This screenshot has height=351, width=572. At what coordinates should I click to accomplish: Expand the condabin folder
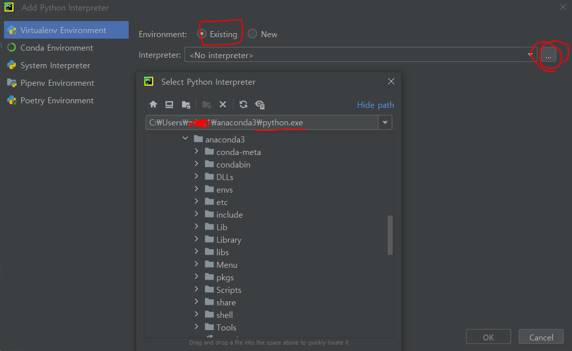click(x=196, y=163)
